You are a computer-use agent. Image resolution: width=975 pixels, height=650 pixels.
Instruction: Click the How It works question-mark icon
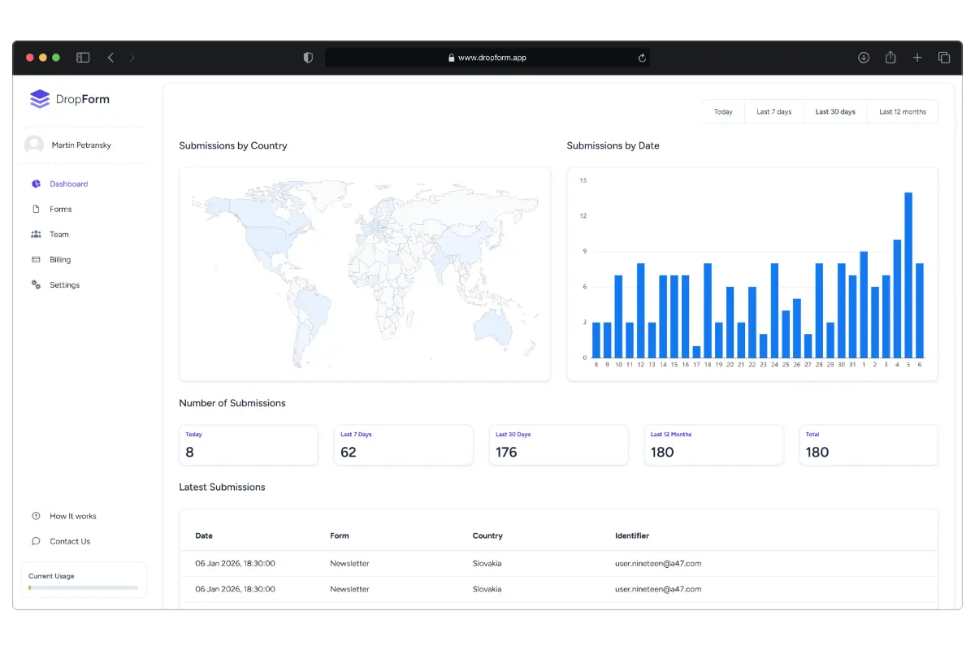35,516
